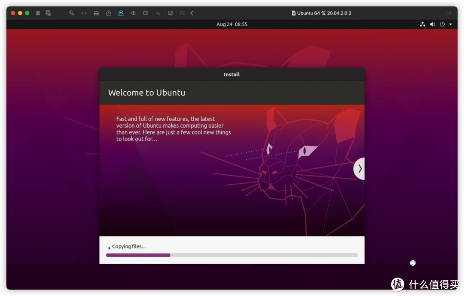Open the VM snapshot manager icon
The height and width of the screenshot is (296, 464).
click(x=48, y=13)
